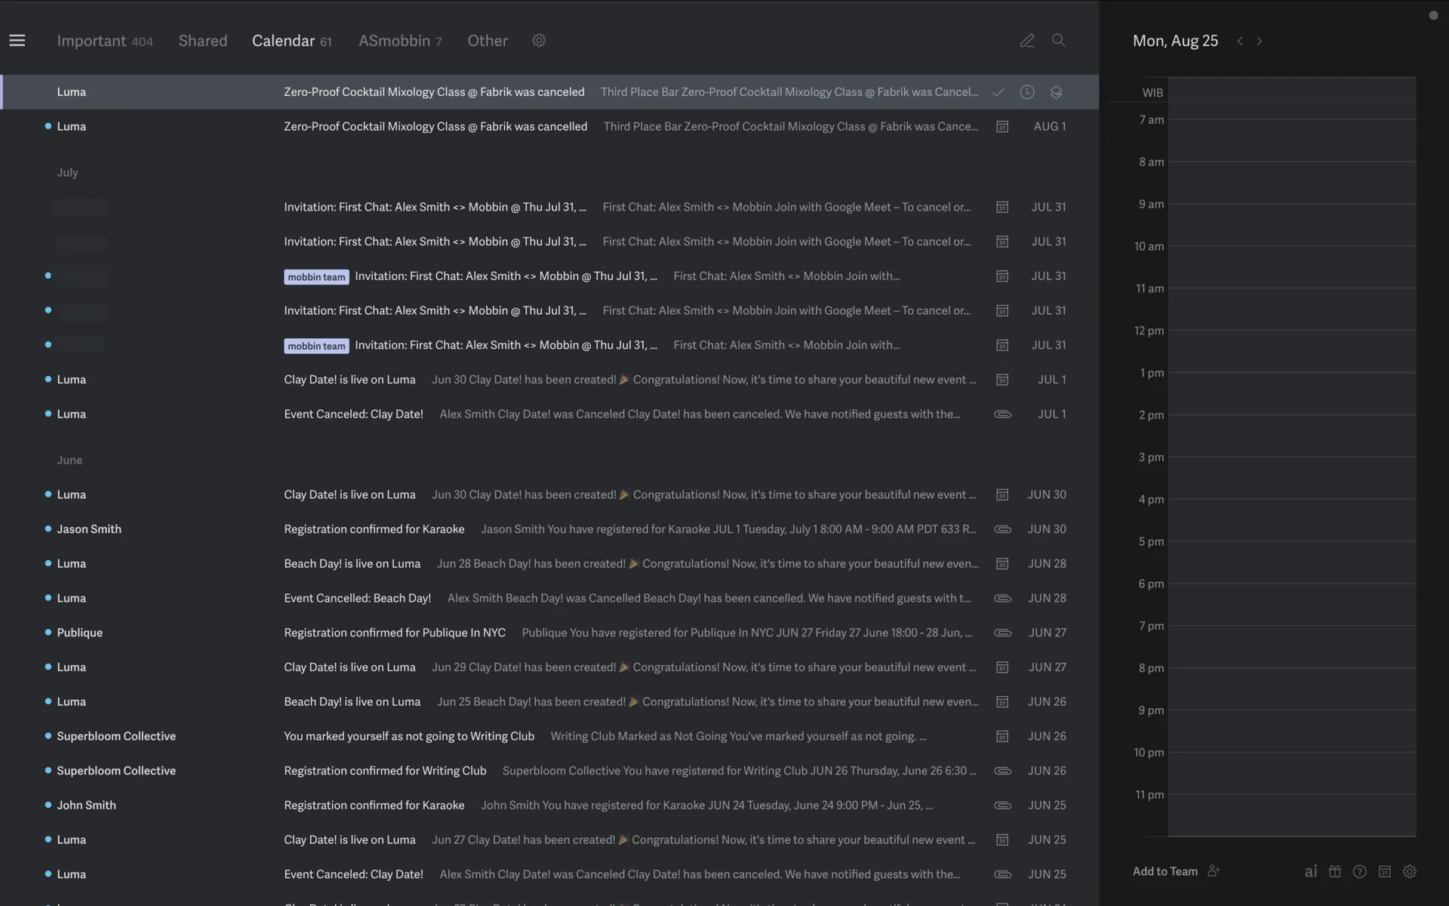Click the compose pencil icon

coord(1027,41)
